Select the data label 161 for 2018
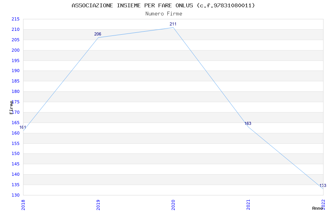327x212 pixels. click(23, 127)
